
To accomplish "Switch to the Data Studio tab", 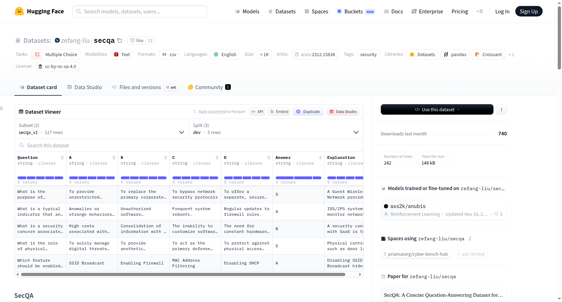I will (x=85, y=87).
